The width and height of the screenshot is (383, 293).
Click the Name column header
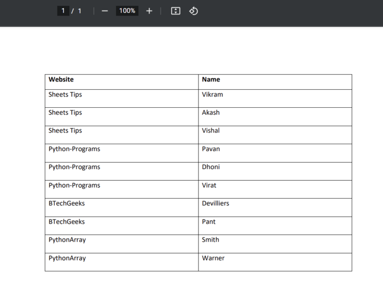pos(211,79)
